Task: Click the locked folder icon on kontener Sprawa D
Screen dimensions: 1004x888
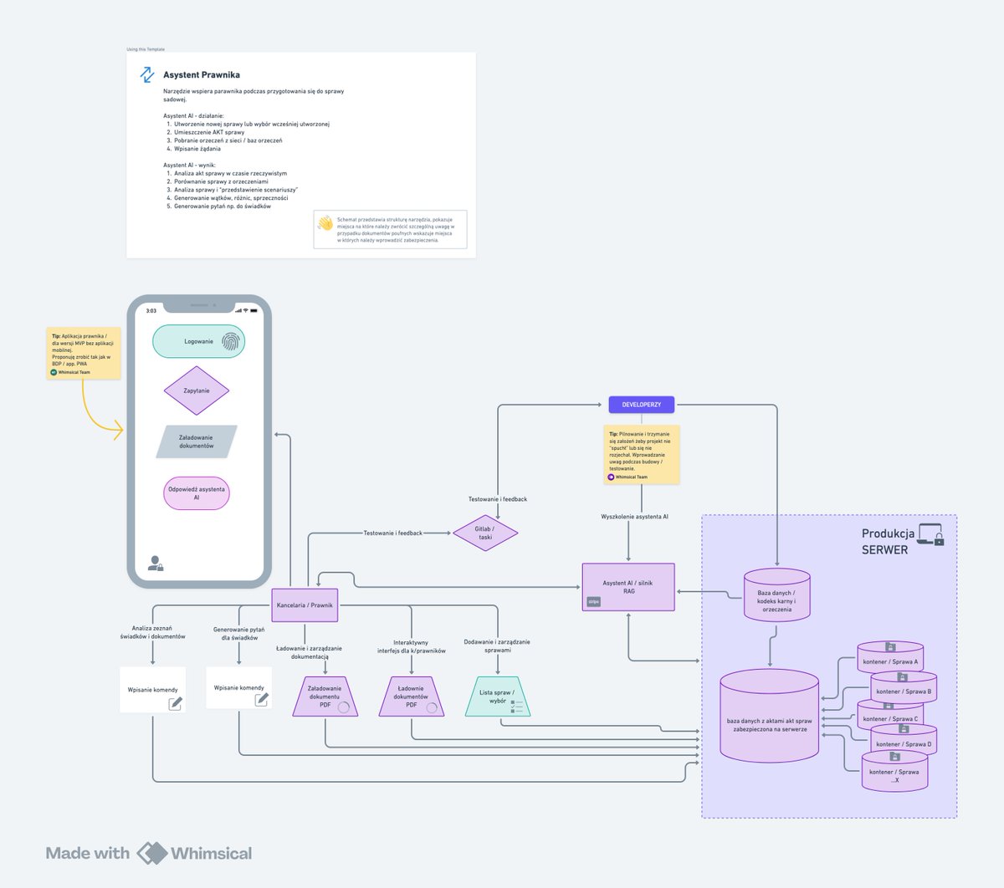Action: tap(904, 729)
